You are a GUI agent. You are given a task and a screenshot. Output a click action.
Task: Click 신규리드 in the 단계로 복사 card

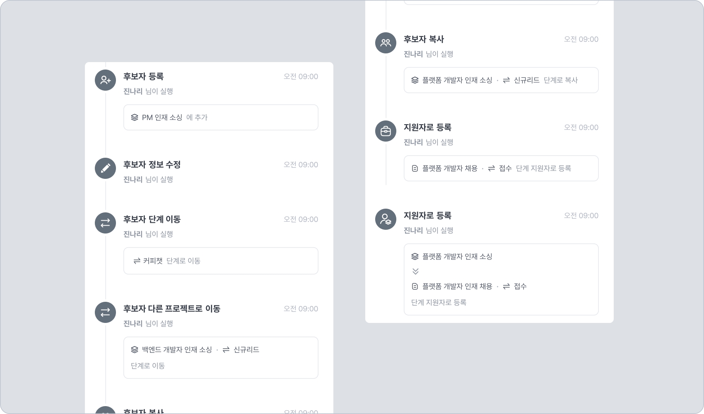pyautogui.click(x=526, y=80)
